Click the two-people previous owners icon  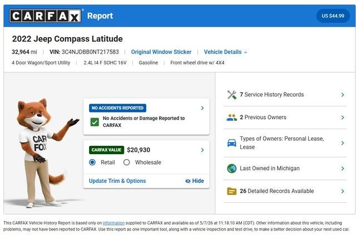point(232,117)
